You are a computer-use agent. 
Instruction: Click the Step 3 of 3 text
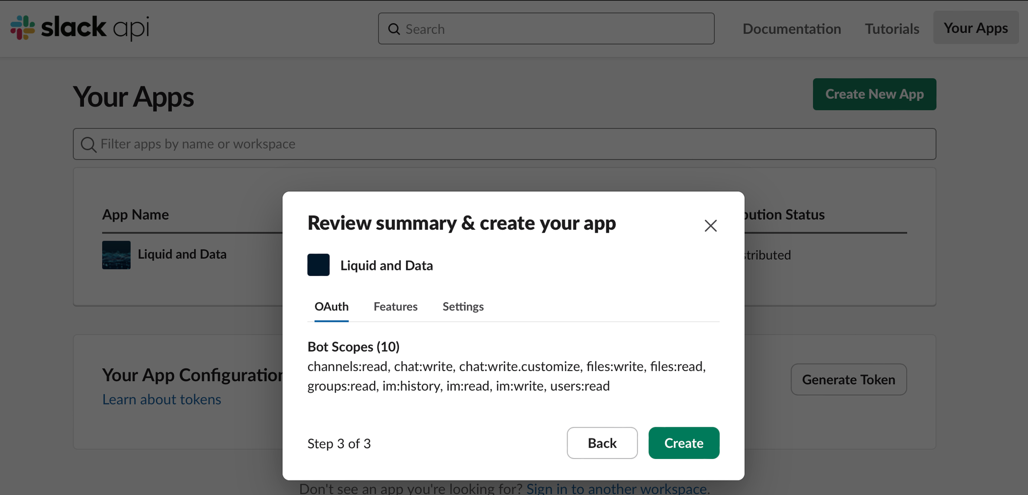(339, 444)
